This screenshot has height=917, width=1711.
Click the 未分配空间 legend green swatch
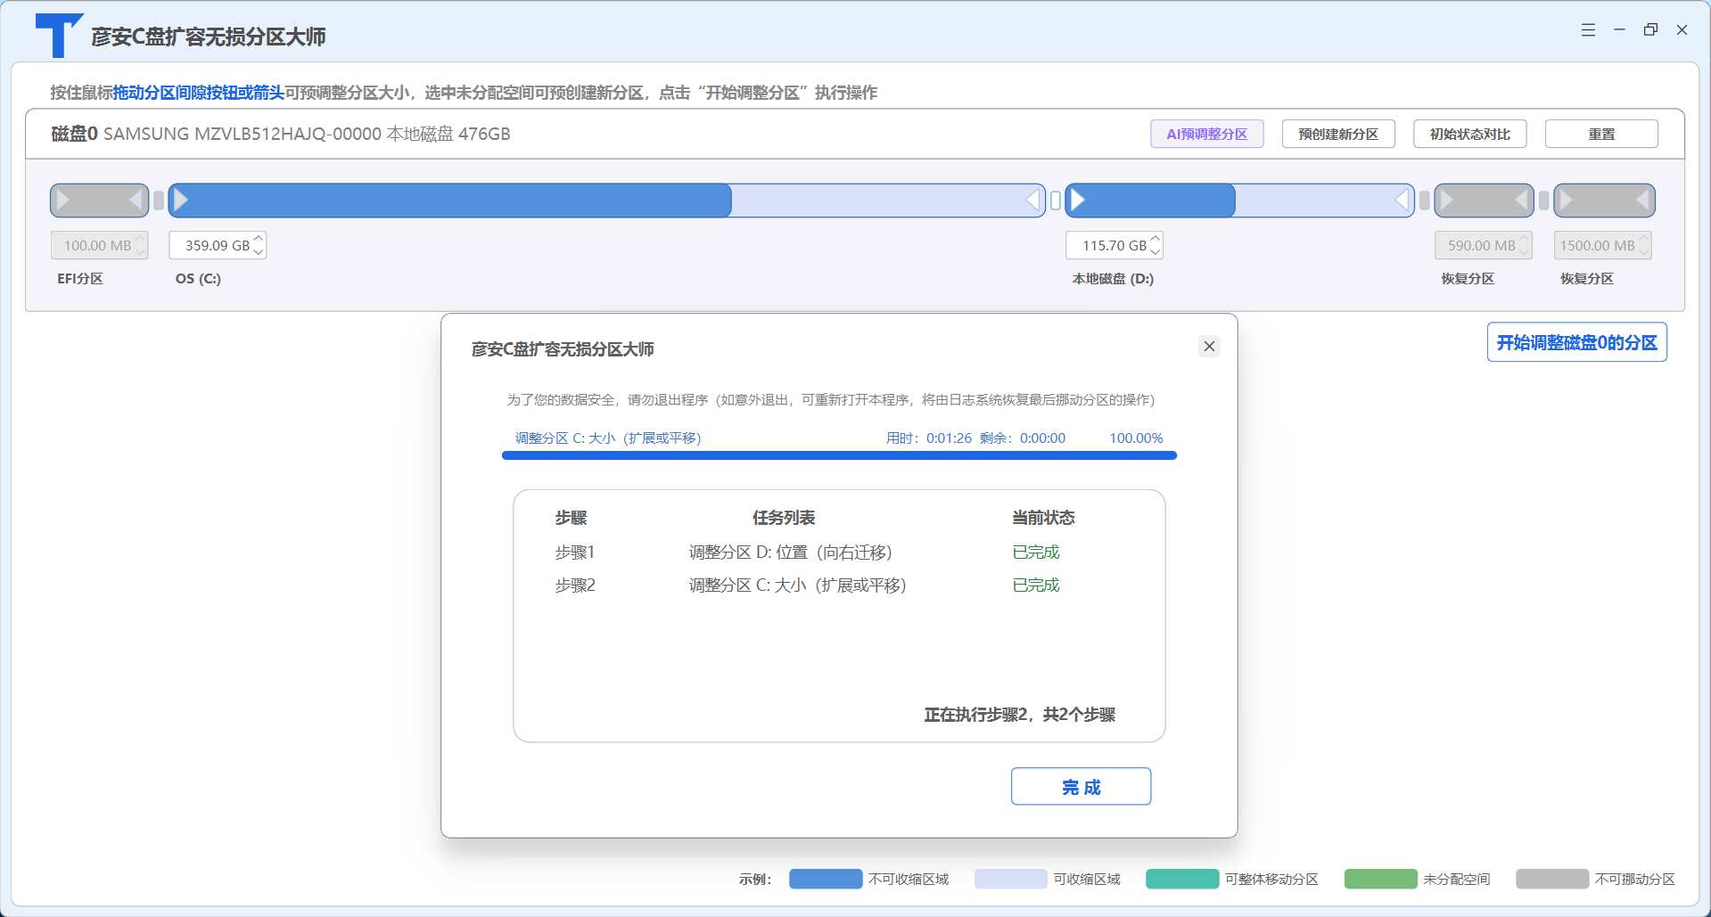pyautogui.click(x=1380, y=879)
